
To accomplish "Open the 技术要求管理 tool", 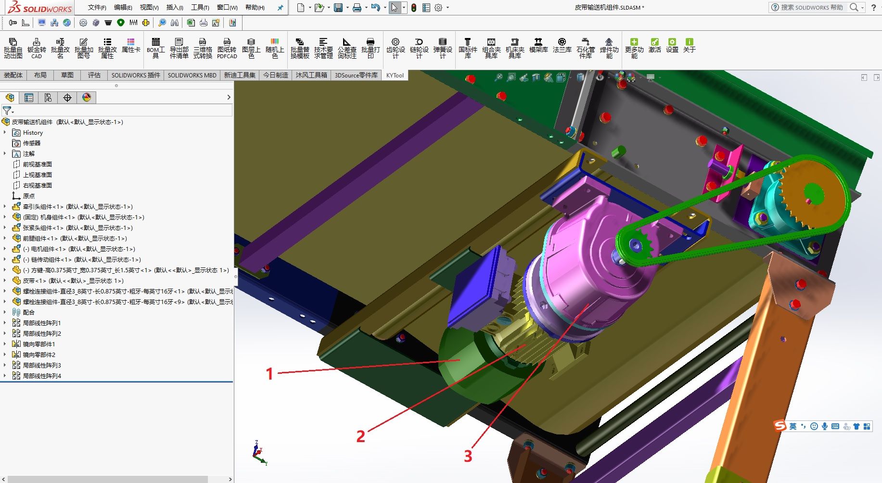I will pos(323,48).
